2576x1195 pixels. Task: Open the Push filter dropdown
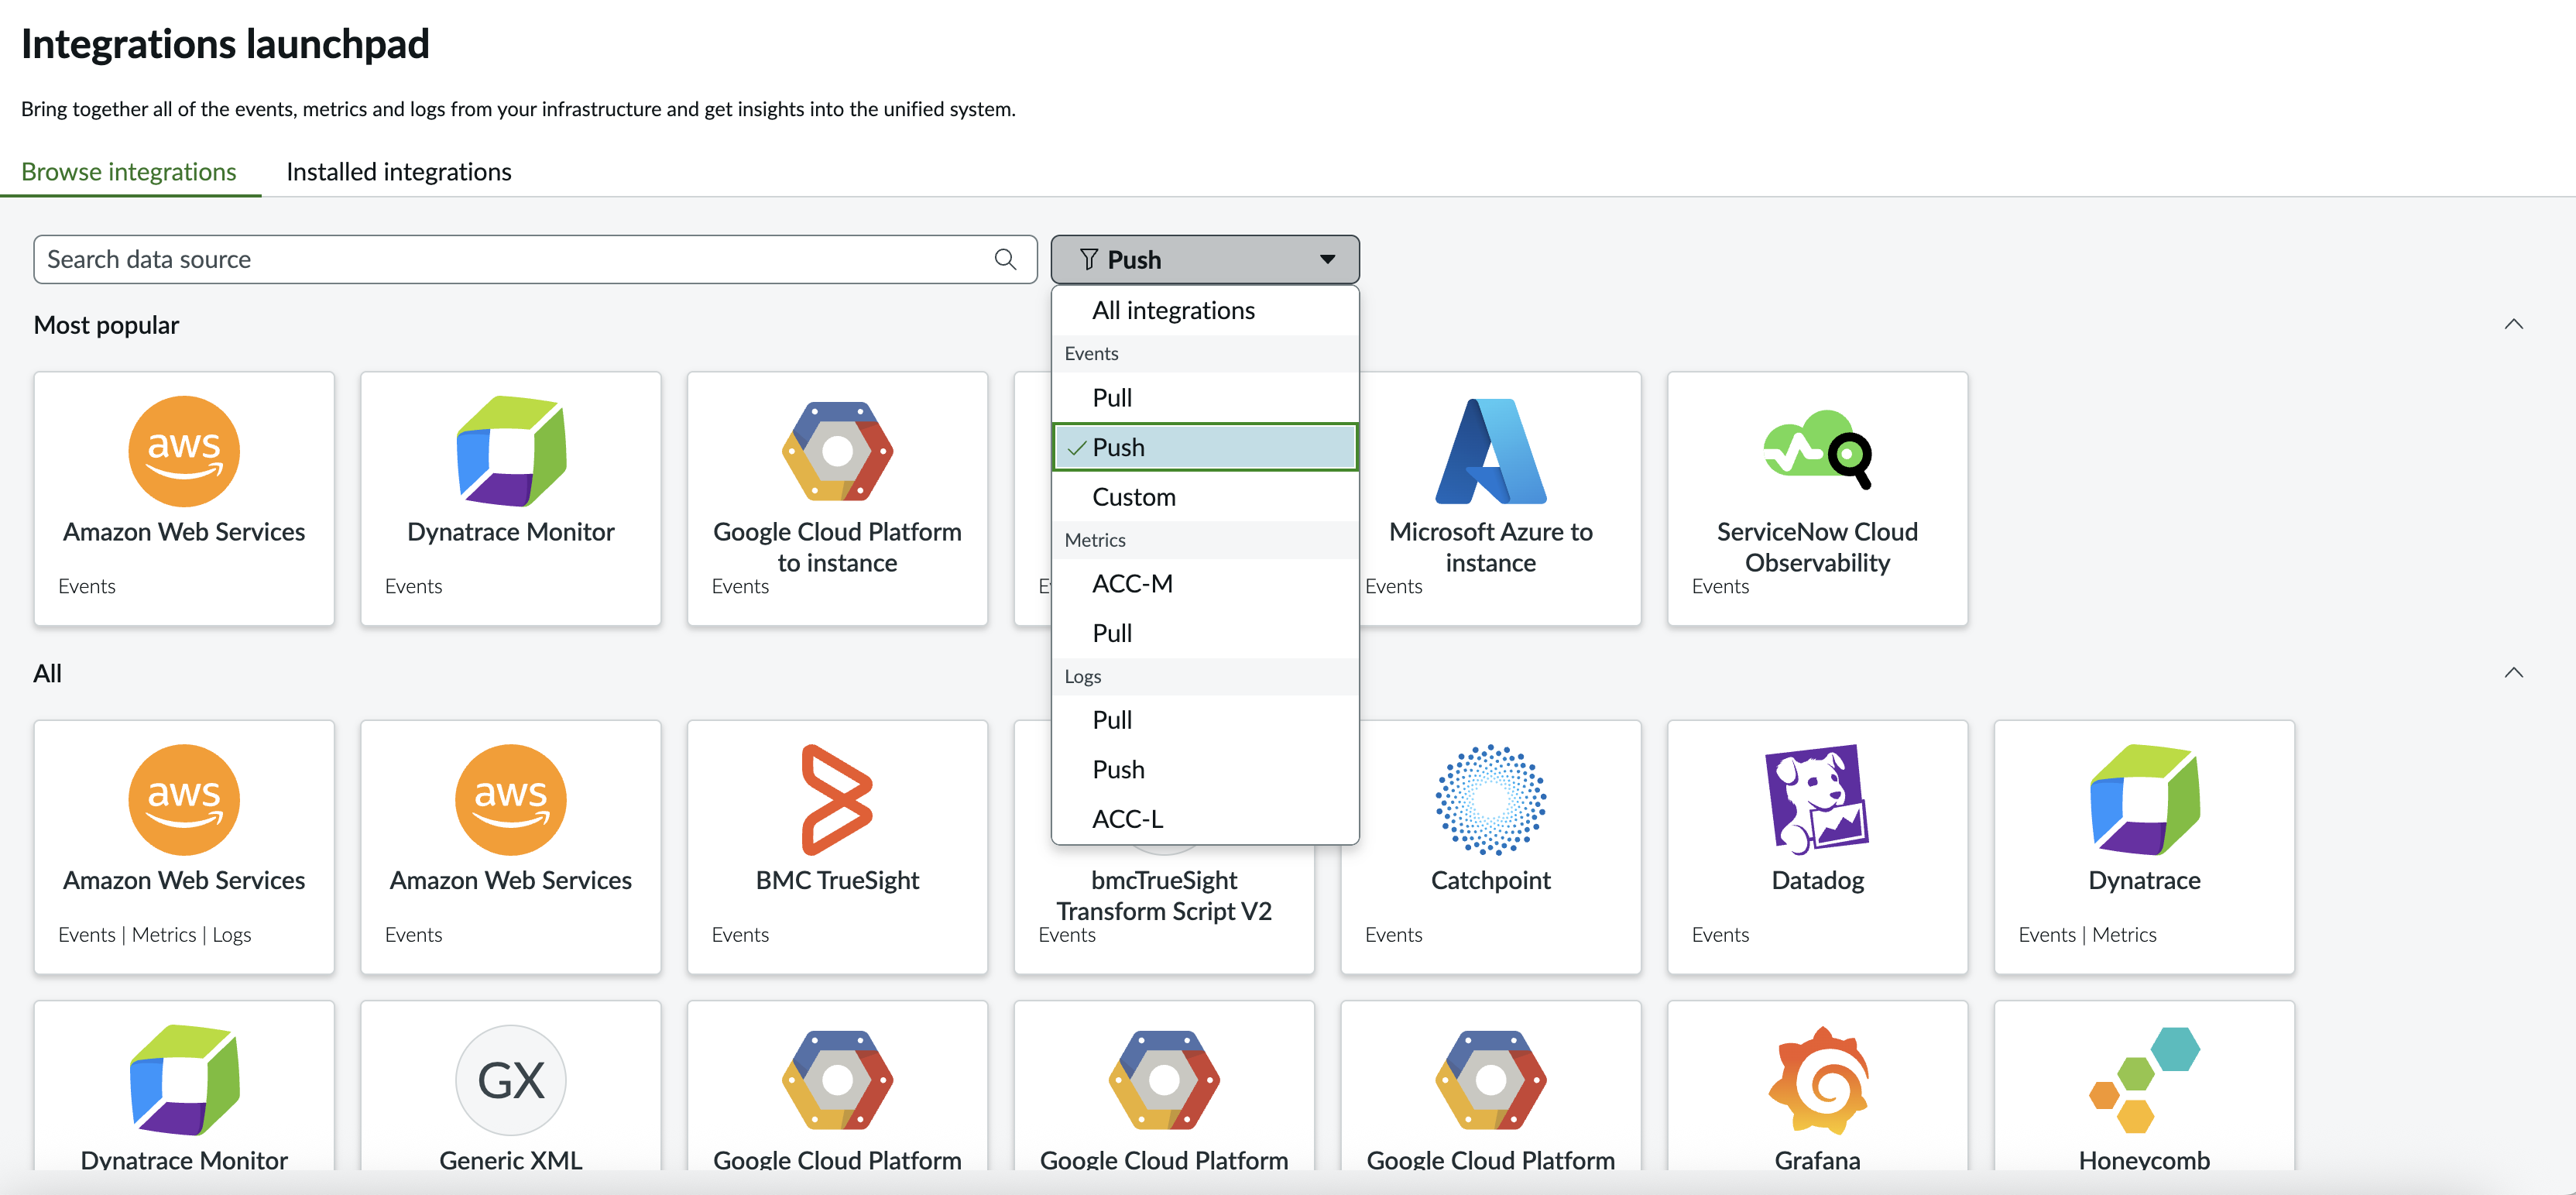pyautogui.click(x=1205, y=260)
